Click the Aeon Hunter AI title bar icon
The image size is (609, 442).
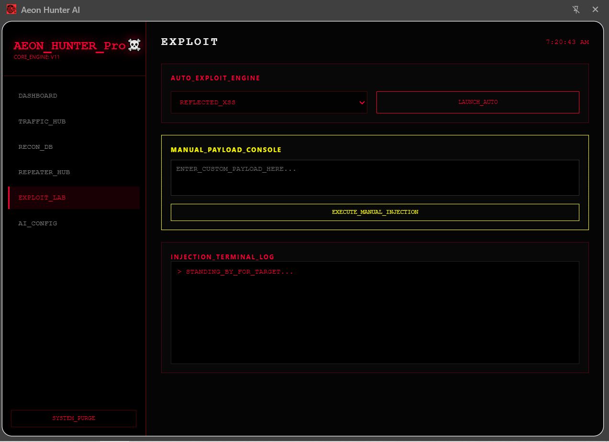point(11,9)
